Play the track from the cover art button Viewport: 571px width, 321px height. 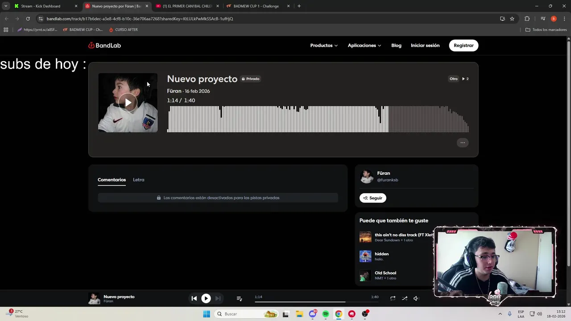(128, 103)
